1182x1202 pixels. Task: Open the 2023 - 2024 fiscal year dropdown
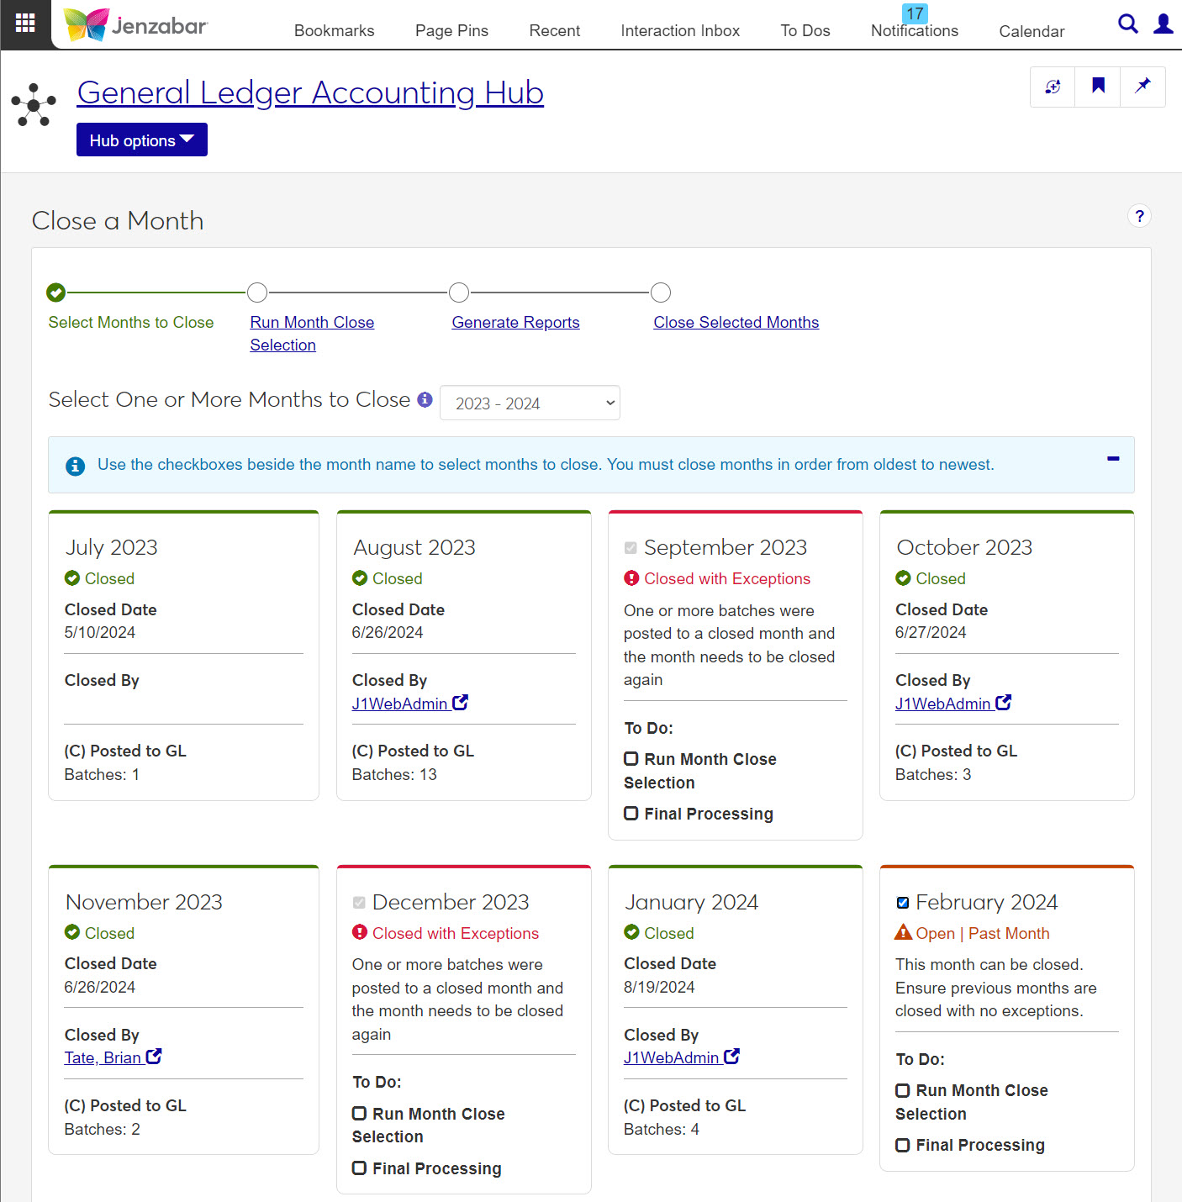click(530, 403)
